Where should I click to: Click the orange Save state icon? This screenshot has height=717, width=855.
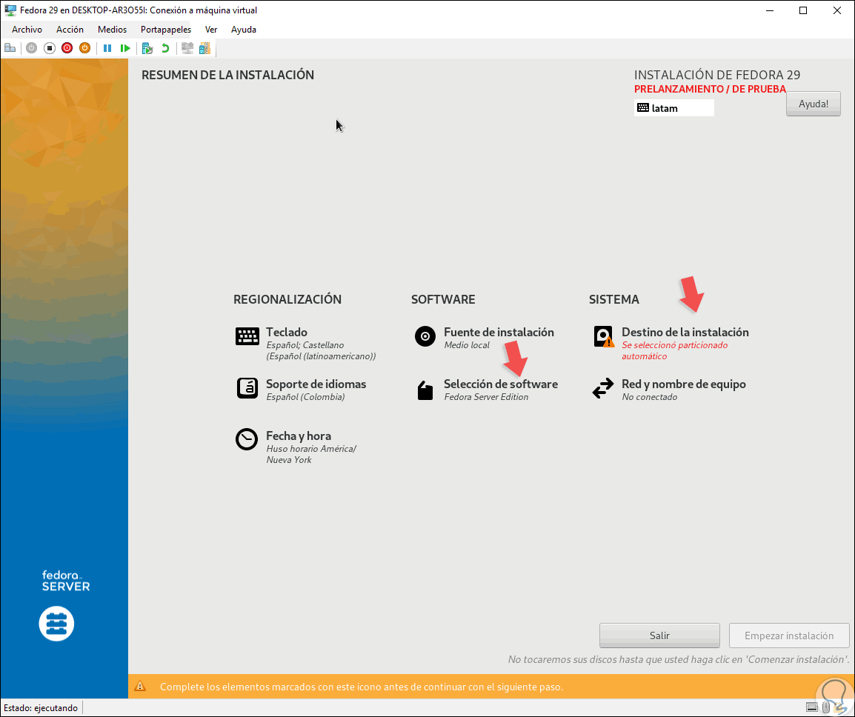coord(84,48)
